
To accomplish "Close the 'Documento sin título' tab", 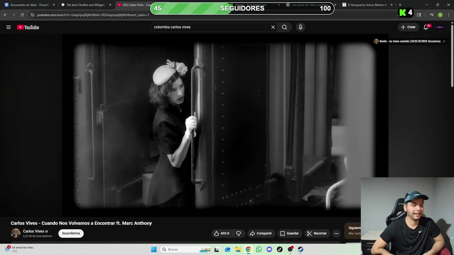I will click(54, 5).
